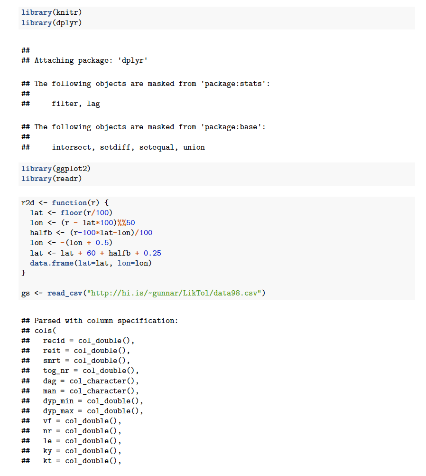The image size is (426, 476).
Task: Click the data.frame(lat=lat, lon=lon) line
Action: pos(91,263)
